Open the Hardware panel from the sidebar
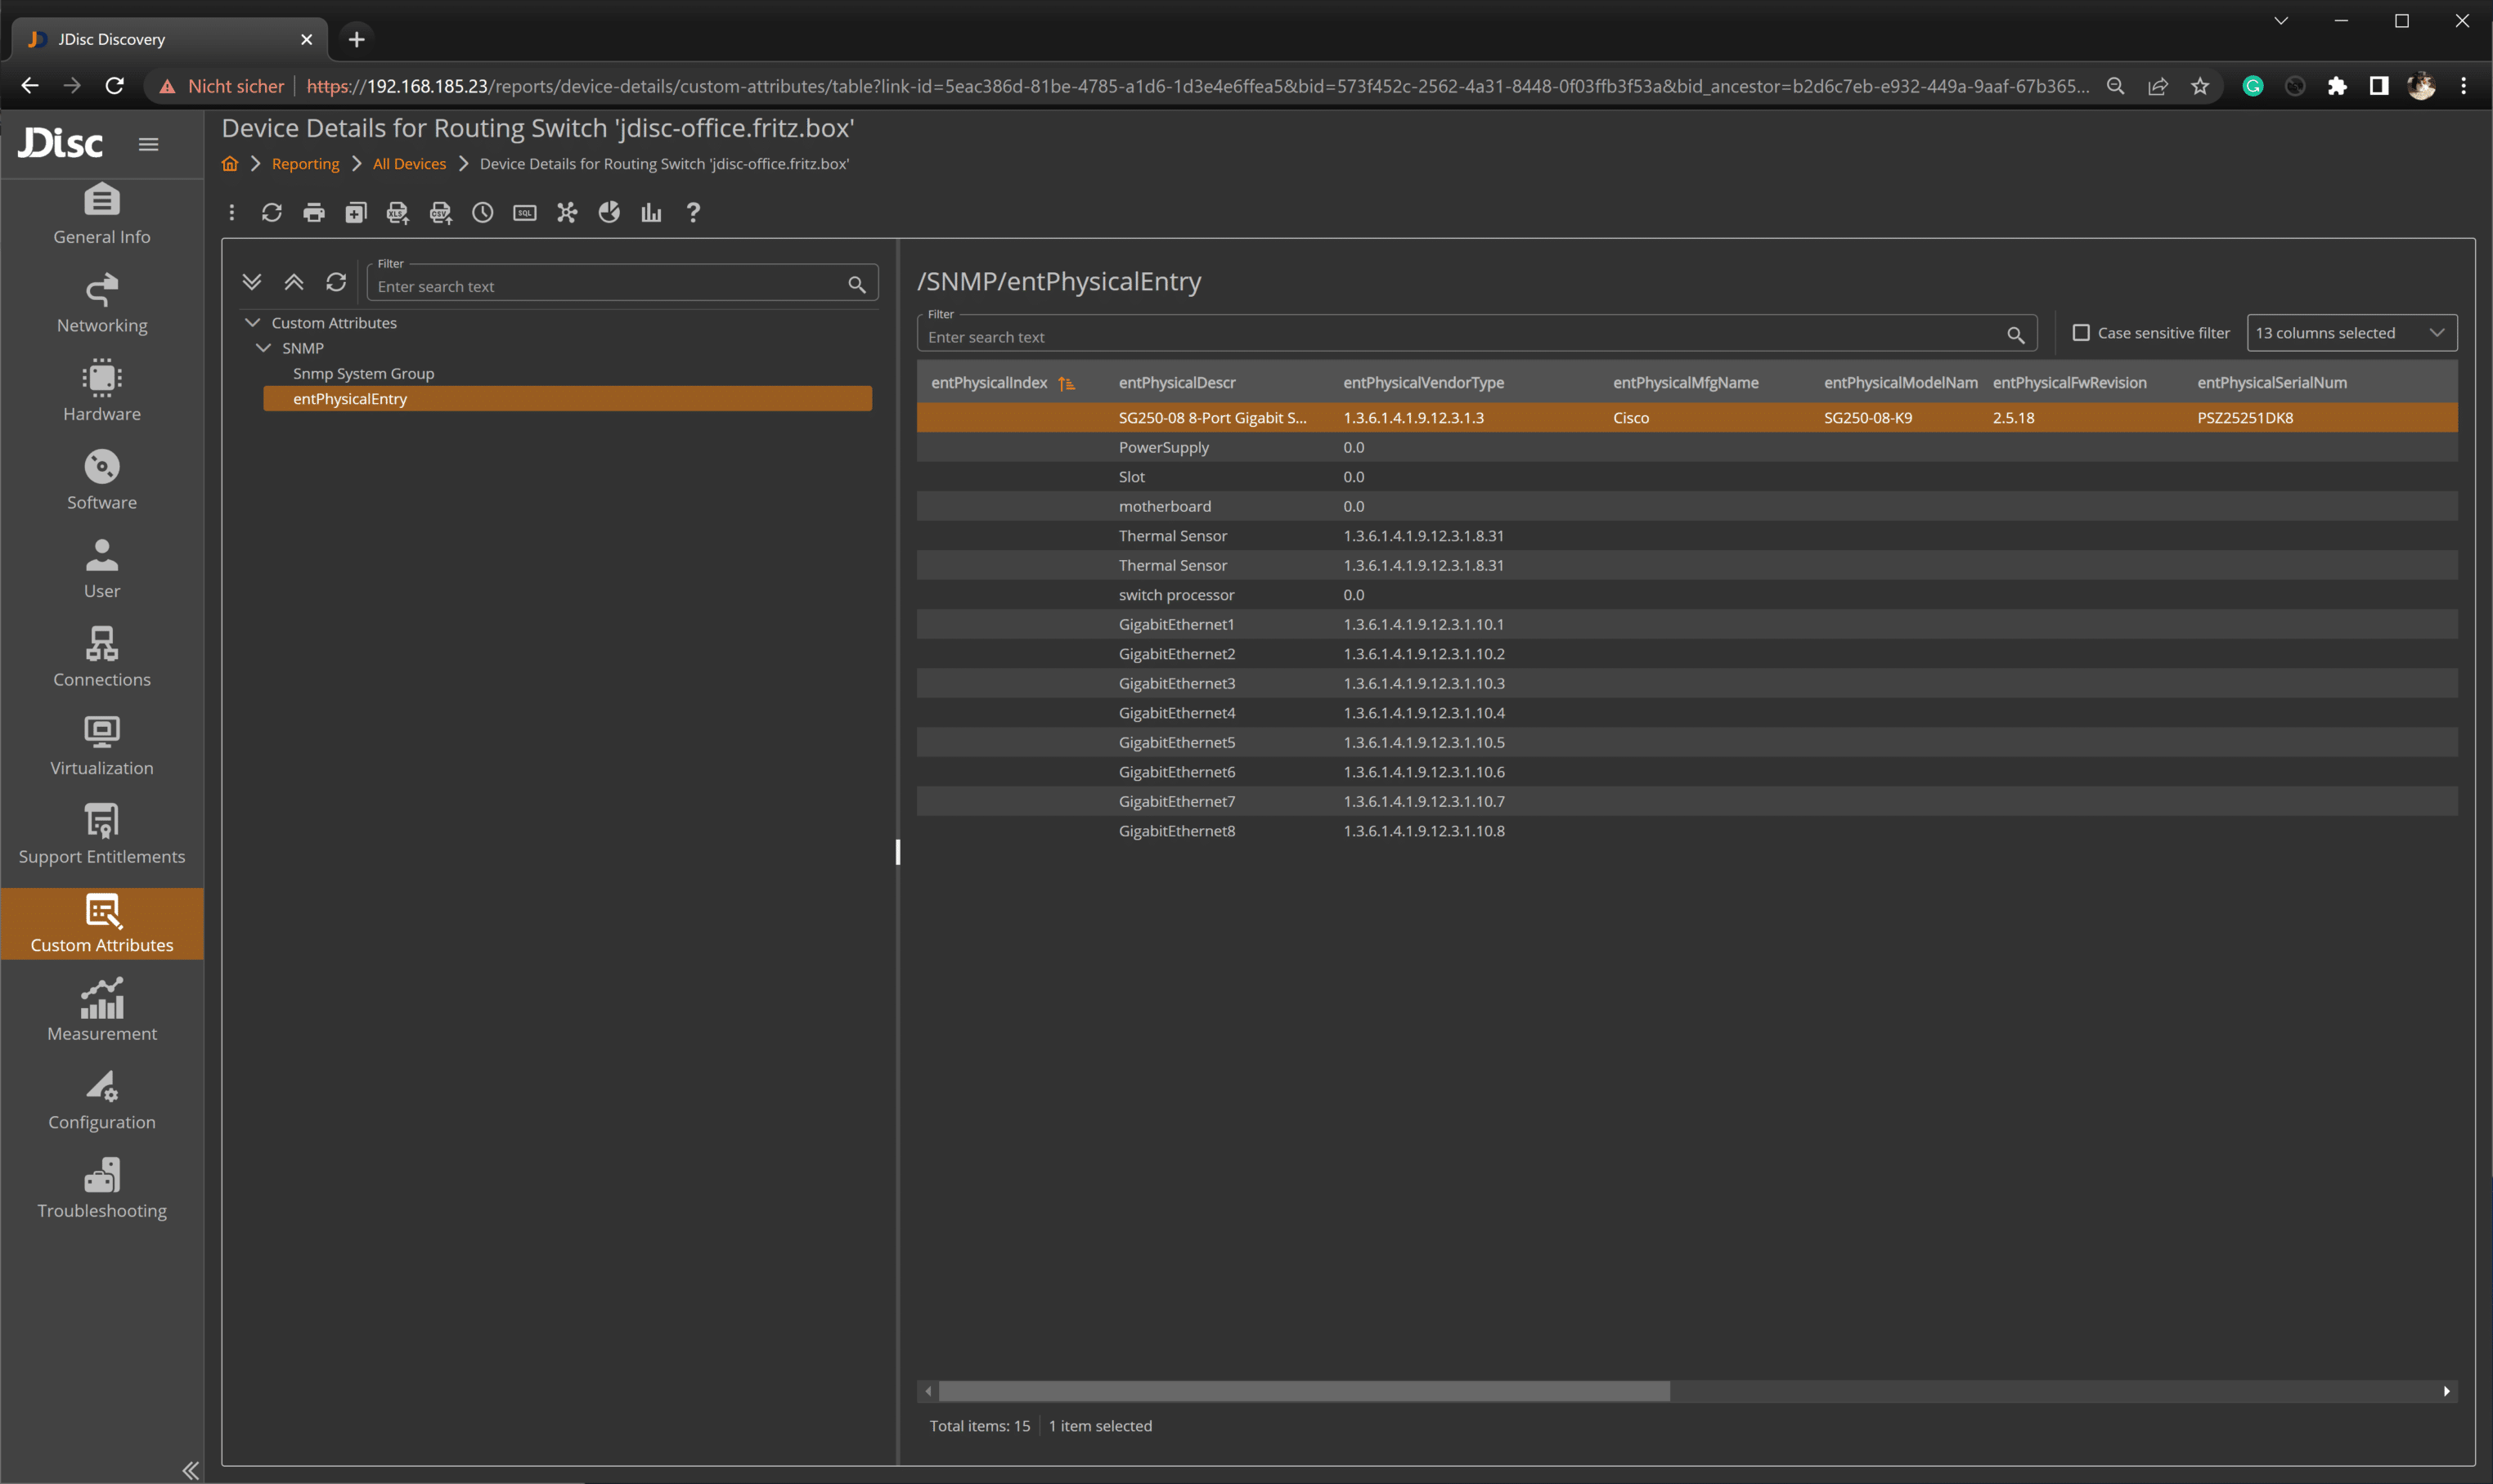This screenshot has height=1484, width=2493. (101, 391)
